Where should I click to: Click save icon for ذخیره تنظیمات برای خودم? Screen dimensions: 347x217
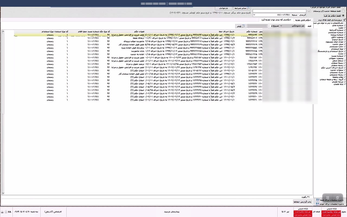coord(318,204)
